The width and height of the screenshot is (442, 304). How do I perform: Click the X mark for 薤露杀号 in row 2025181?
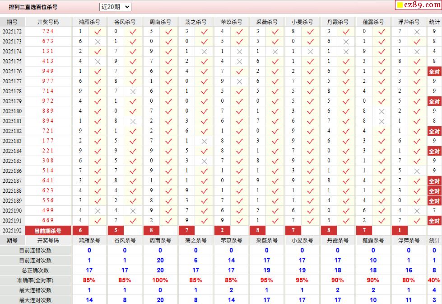382,122
